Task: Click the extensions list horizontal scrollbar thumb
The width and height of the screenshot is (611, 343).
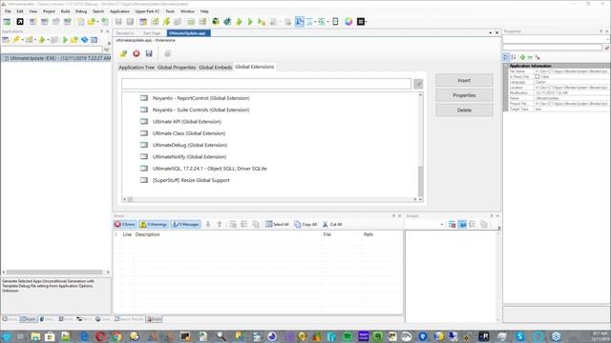Action: (x=130, y=199)
